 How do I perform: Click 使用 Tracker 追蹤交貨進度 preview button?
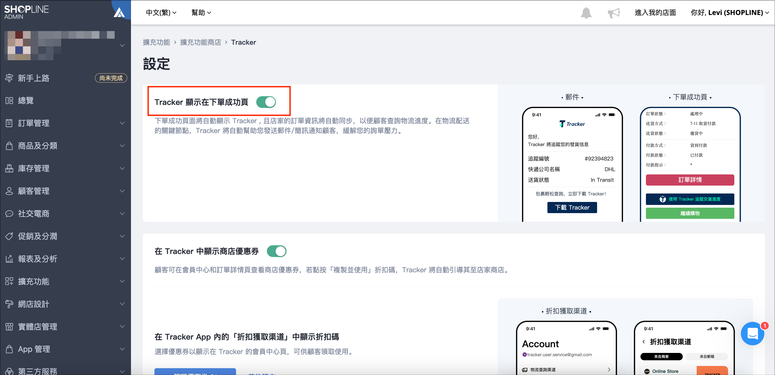coord(690,199)
